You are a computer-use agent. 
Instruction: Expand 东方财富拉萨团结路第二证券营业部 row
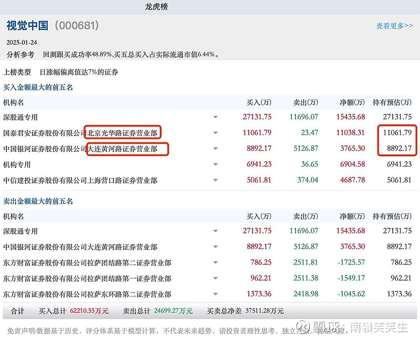pyautogui.click(x=215, y=263)
